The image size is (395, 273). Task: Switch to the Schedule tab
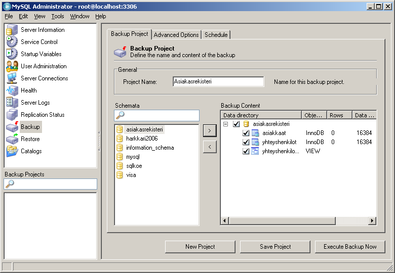tap(216, 35)
